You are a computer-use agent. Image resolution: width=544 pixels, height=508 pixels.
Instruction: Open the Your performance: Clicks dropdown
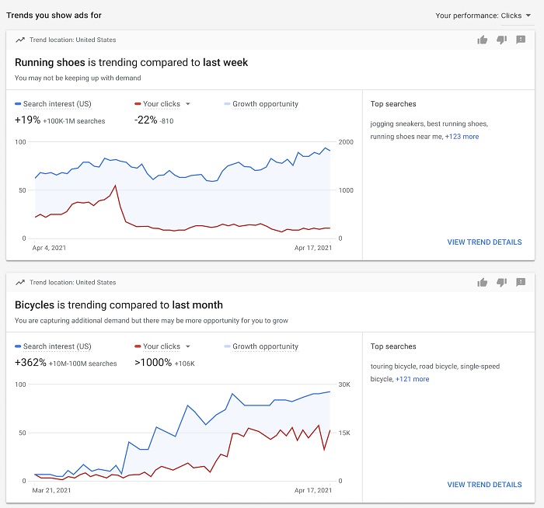click(x=483, y=16)
